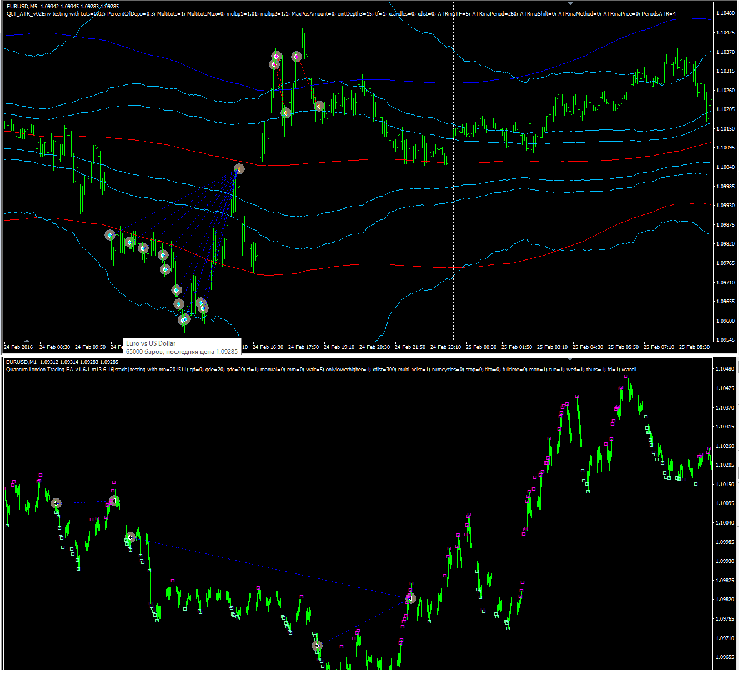Click the trade marker at the end of the red dashed line in the M5 chart

tap(319, 106)
